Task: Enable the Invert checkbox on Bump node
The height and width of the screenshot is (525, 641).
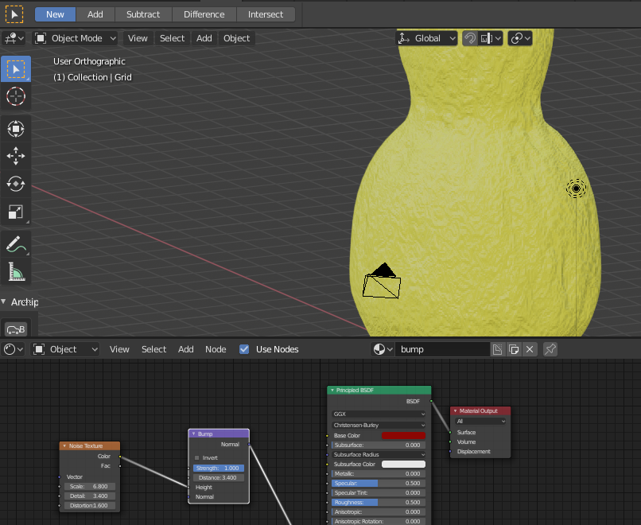Action: 197,458
